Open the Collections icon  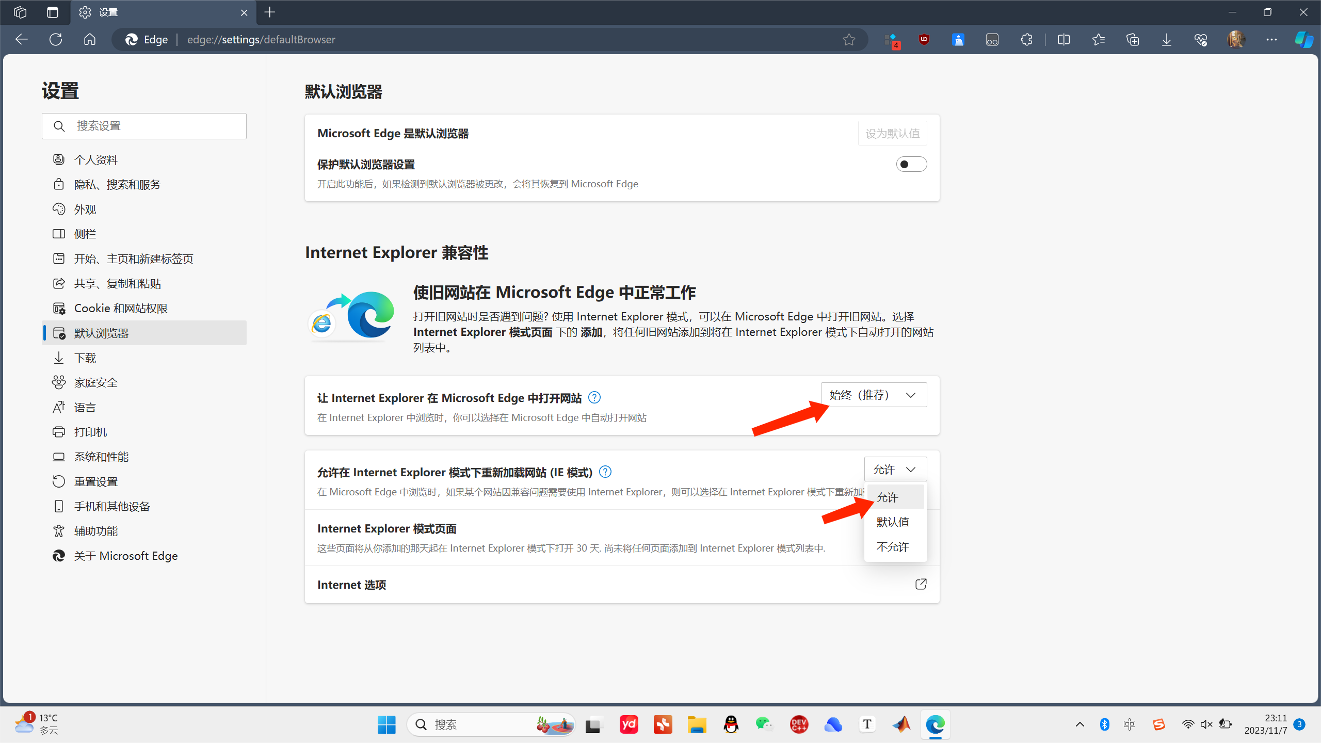[1132, 40]
